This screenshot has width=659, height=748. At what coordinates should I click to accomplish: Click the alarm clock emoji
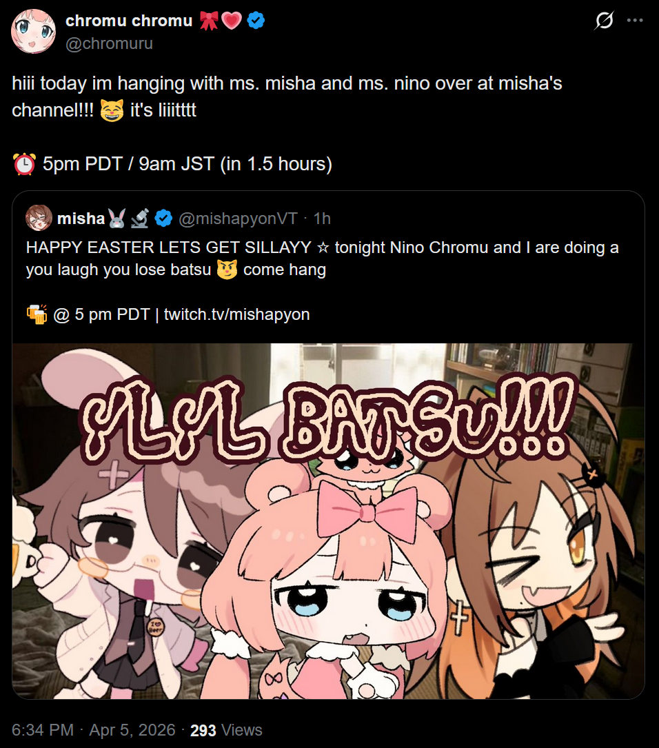pyautogui.click(x=24, y=163)
